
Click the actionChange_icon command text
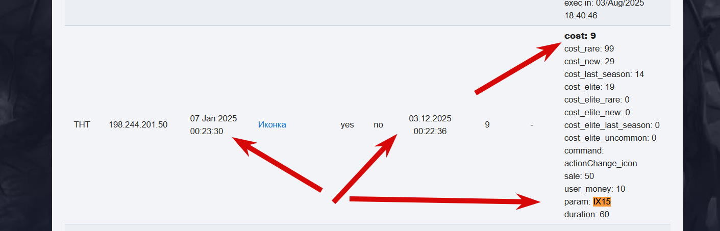(x=601, y=164)
